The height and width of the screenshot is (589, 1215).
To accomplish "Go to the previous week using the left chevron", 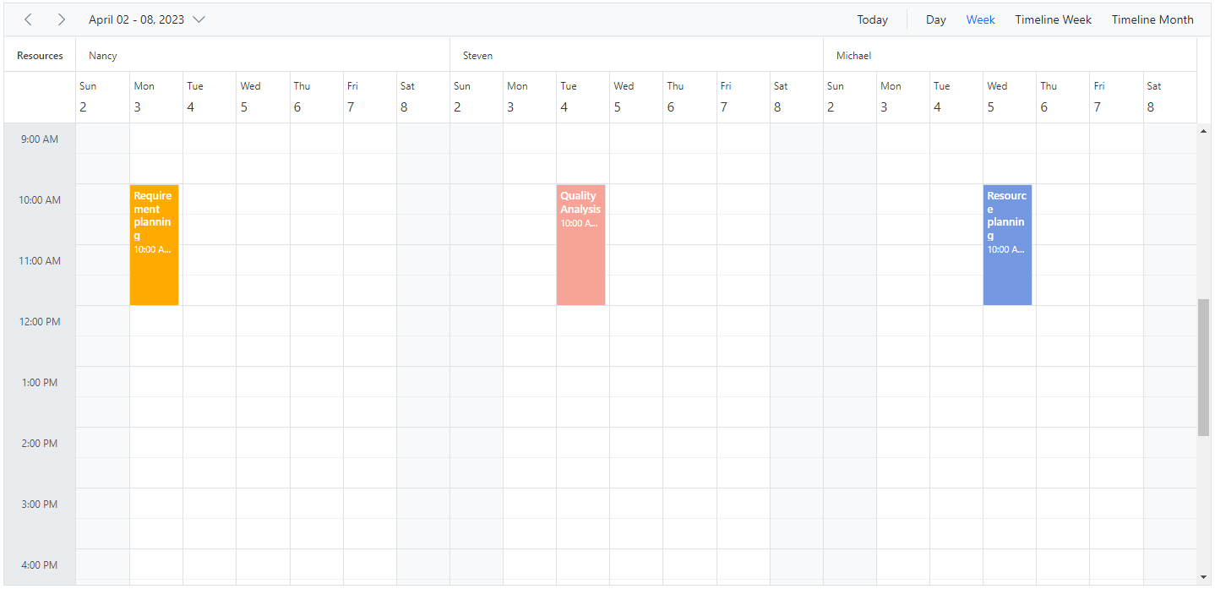I will click(28, 19).
